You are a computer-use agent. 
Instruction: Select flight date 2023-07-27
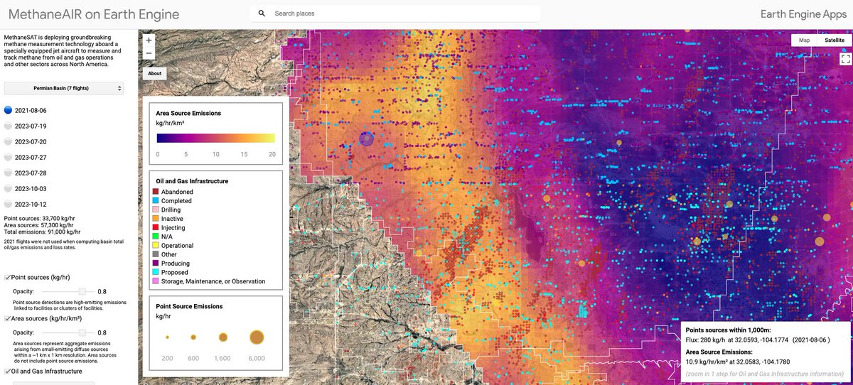point(9,158)
